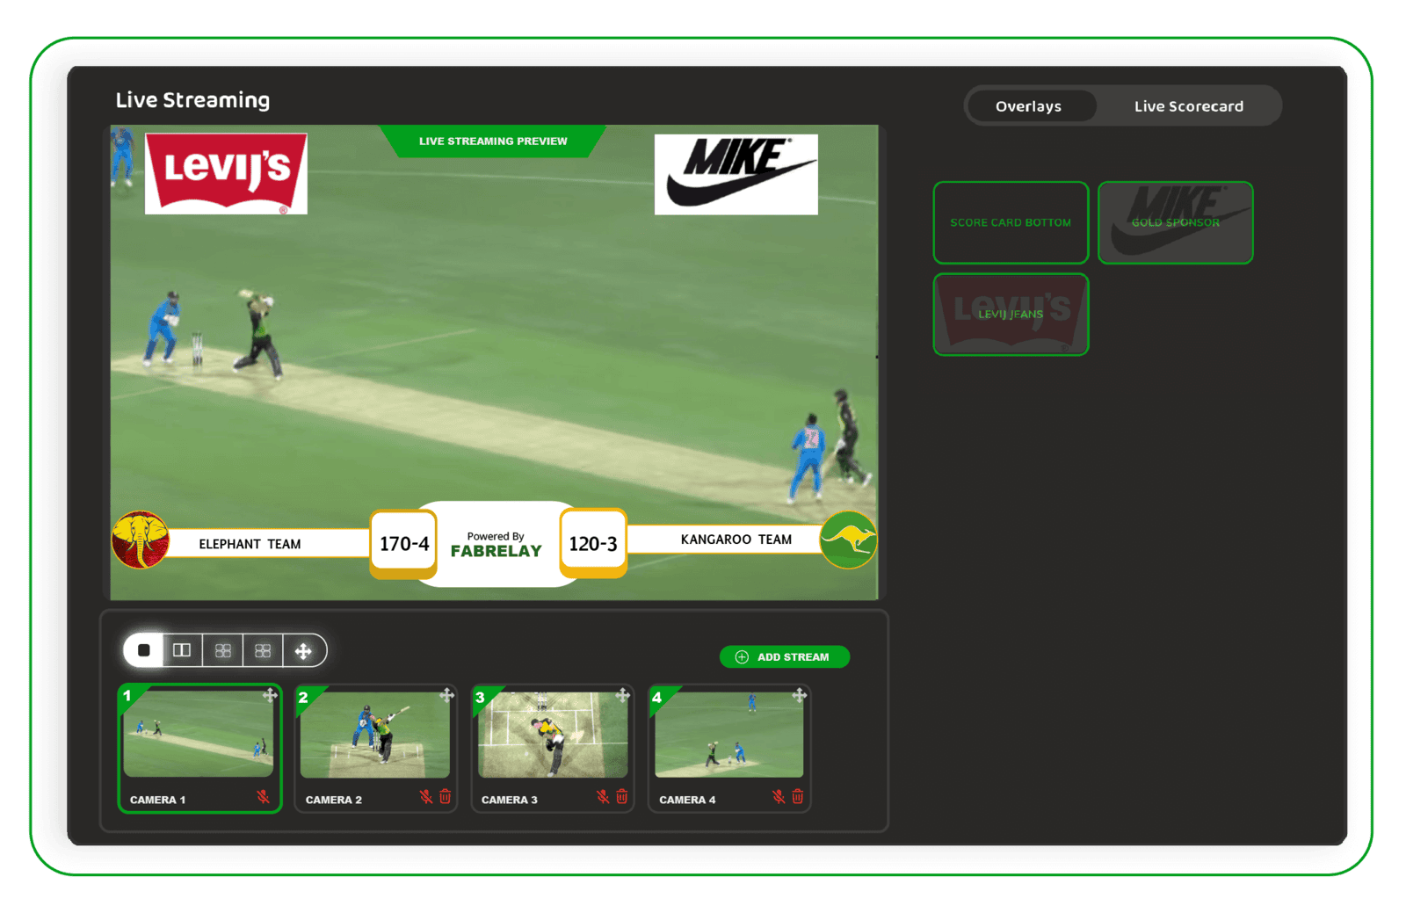The width and height of the screenshot is (1406, 913).
Task: Select the single-view layout icon
Action: click(x=144, y=650)
